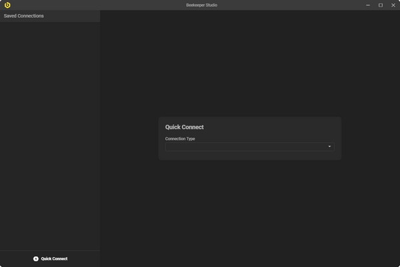Image resolution: width=400 pixels, height=267 pixels.
Task: Click the sidebar footer right of Quick Connect
Action: pyautogui.click(x=85, y=259)
